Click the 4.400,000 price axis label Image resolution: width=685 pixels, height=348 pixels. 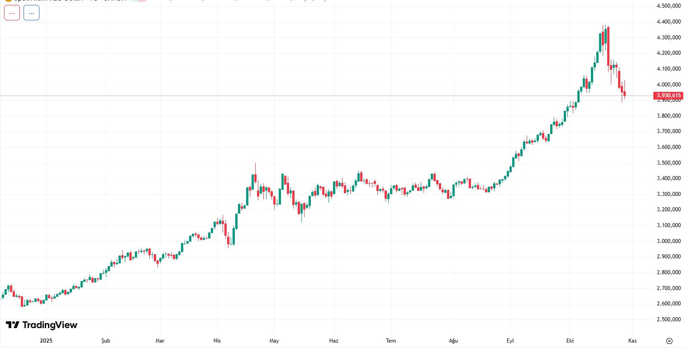pos(669,22)
